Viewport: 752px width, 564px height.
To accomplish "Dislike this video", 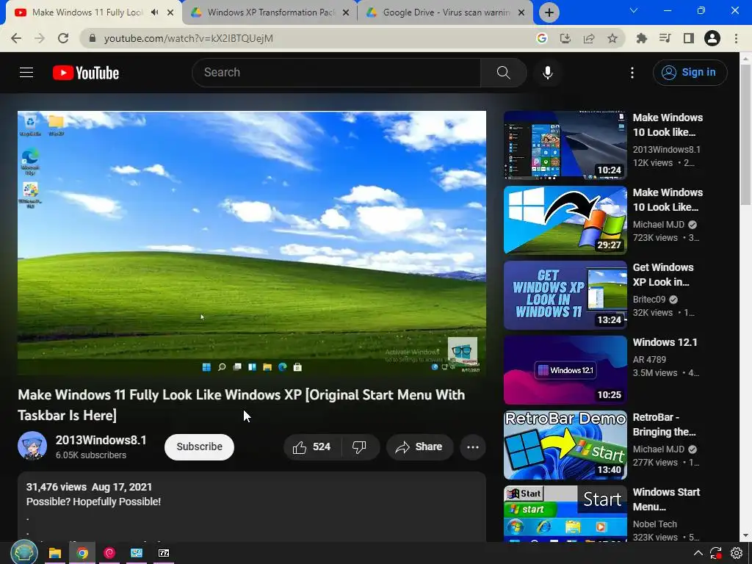I will click(x=360, y=447).
